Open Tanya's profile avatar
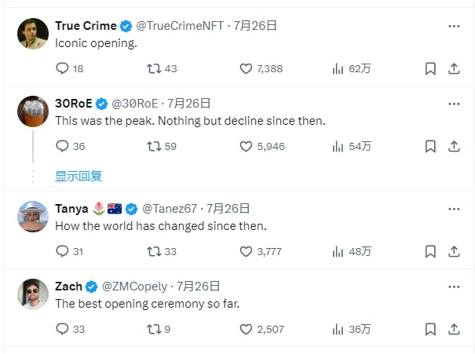This screenshot has width=475, height=354. 33,217
